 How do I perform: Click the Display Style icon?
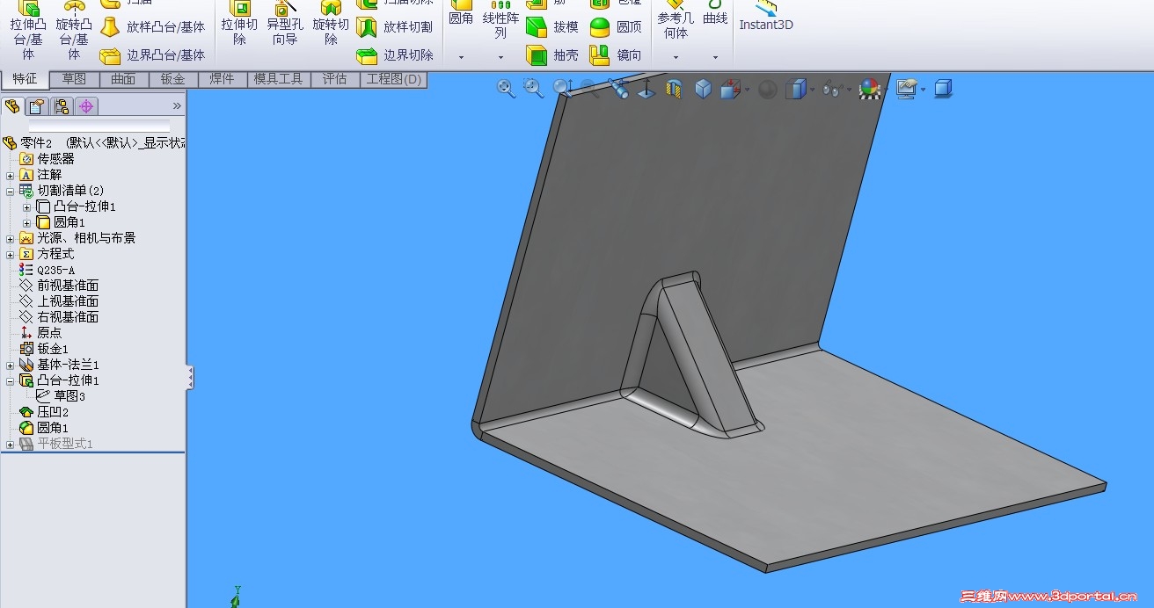[795, 89]
